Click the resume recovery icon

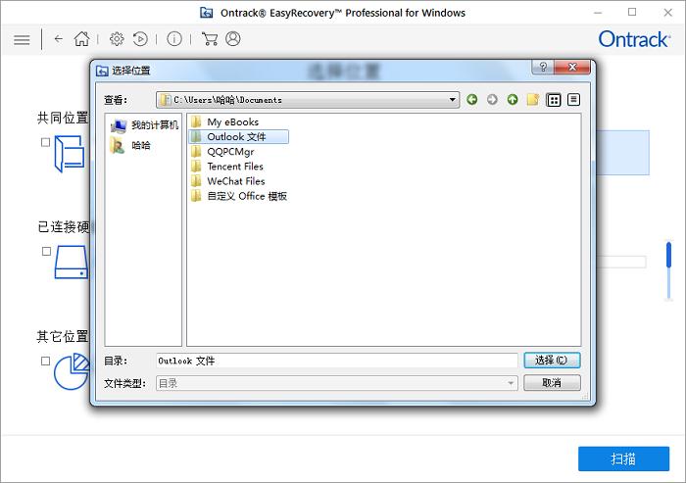click(x=140, y=39)
